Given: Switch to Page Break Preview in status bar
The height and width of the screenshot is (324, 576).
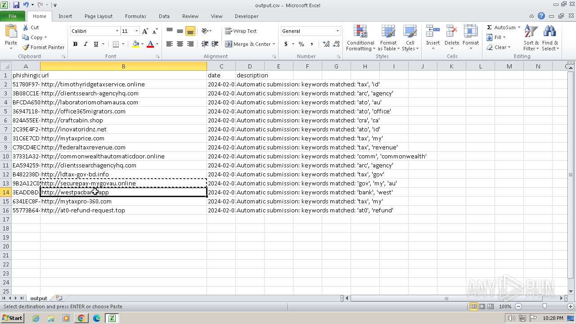Looking at the screenshot, I should click(490, 306).
